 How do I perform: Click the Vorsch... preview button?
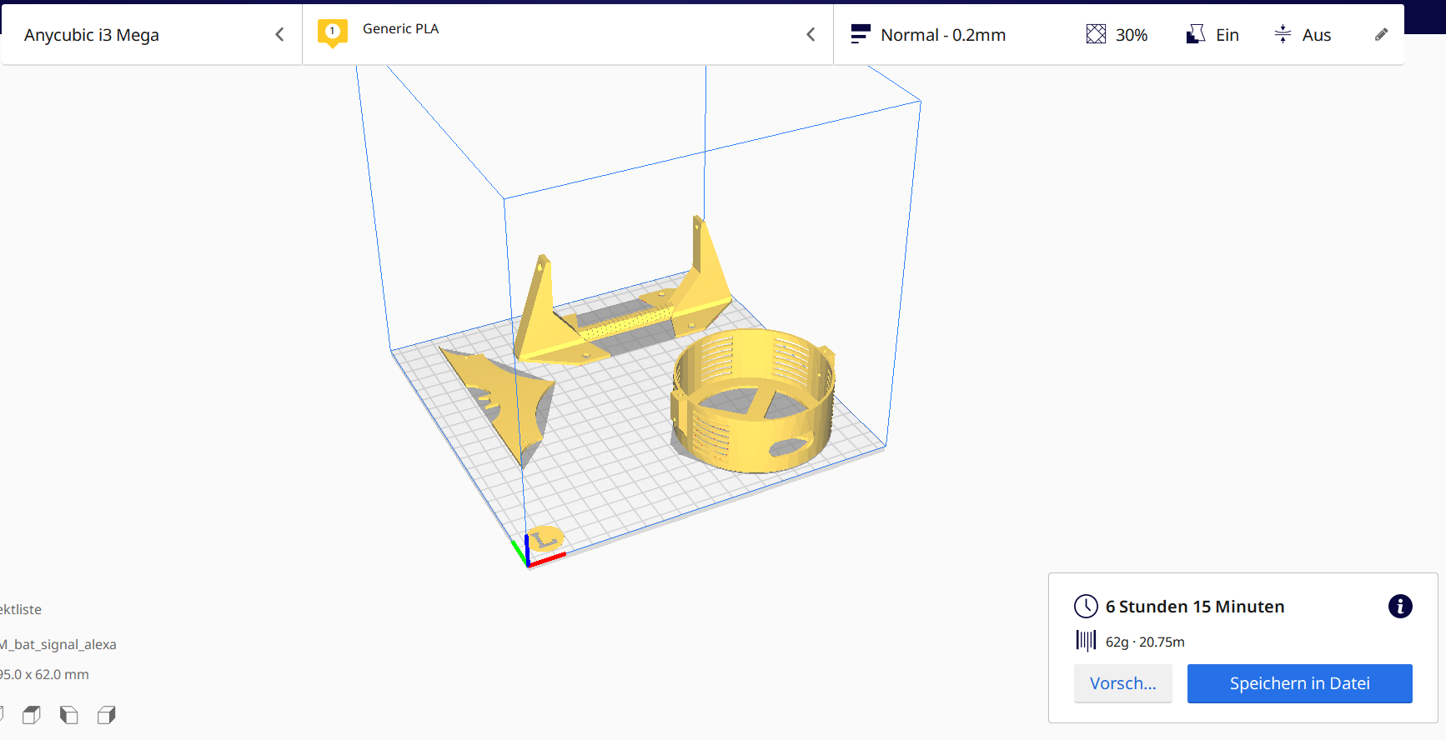point(1122,683)
